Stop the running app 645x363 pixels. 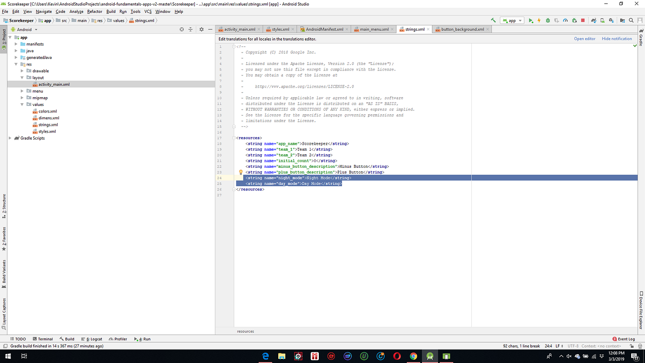pos(583,20)
